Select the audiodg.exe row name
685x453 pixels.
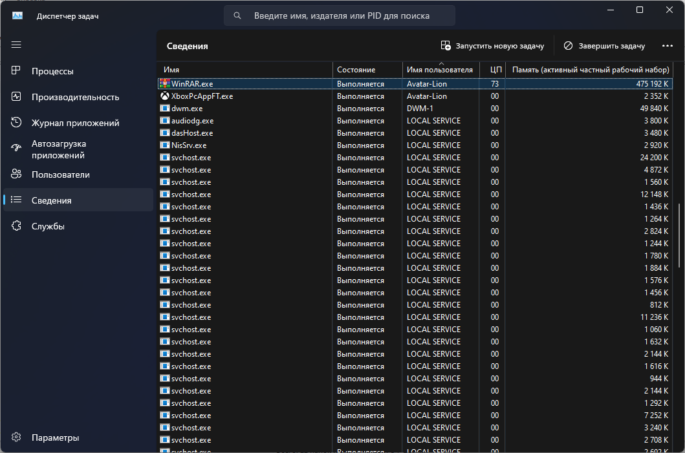[x=192, y=120]
